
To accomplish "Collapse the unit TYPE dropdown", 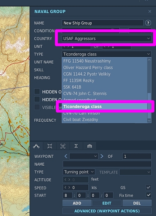I will [106, 54].
